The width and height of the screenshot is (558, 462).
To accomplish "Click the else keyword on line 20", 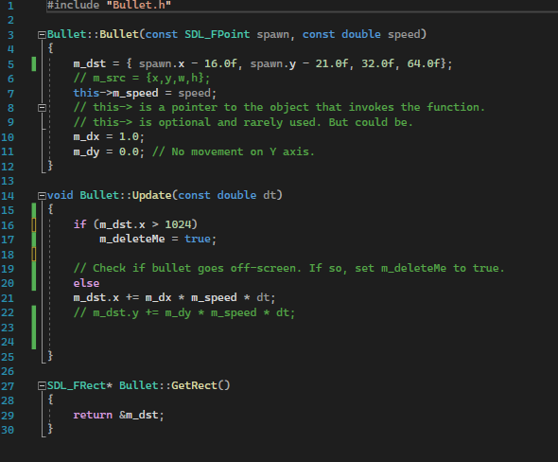I will pos(86,283).
